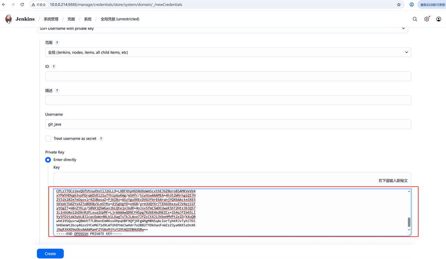Bookmark this page with the star icon

[x=399, y=5]
